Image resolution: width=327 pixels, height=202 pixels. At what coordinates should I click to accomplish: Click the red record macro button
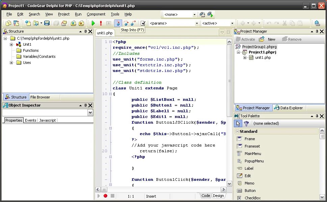coord(105,196)
